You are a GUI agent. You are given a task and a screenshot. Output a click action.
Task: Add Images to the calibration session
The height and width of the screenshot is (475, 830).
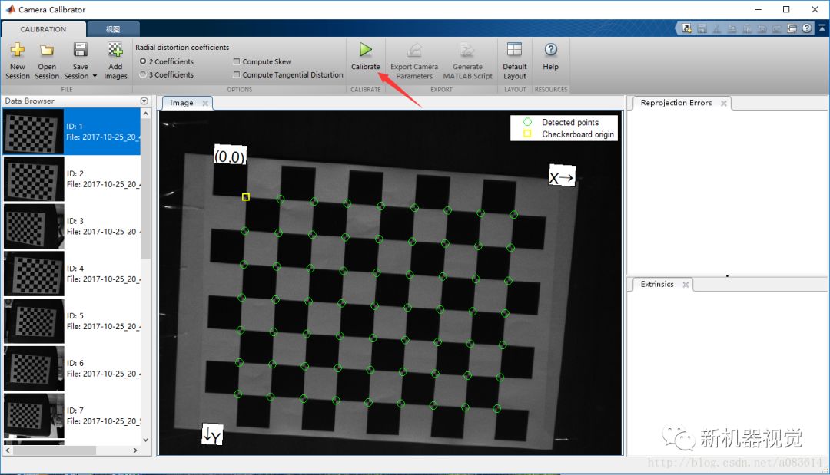pos(115,61)
